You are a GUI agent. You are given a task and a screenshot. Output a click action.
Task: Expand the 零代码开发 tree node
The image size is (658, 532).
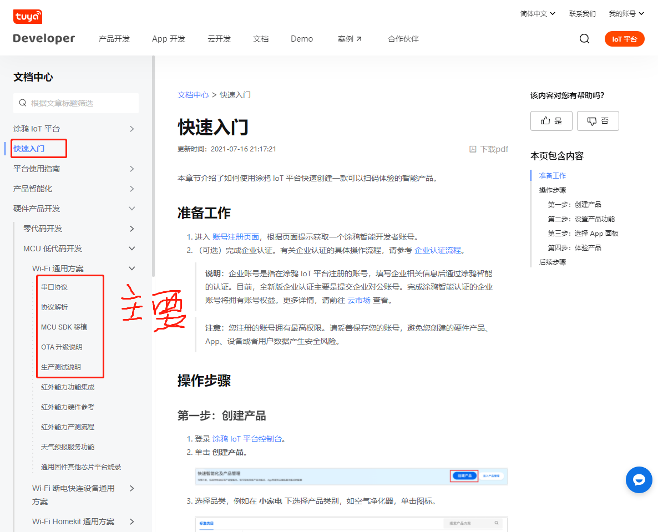tap(132, 229)
